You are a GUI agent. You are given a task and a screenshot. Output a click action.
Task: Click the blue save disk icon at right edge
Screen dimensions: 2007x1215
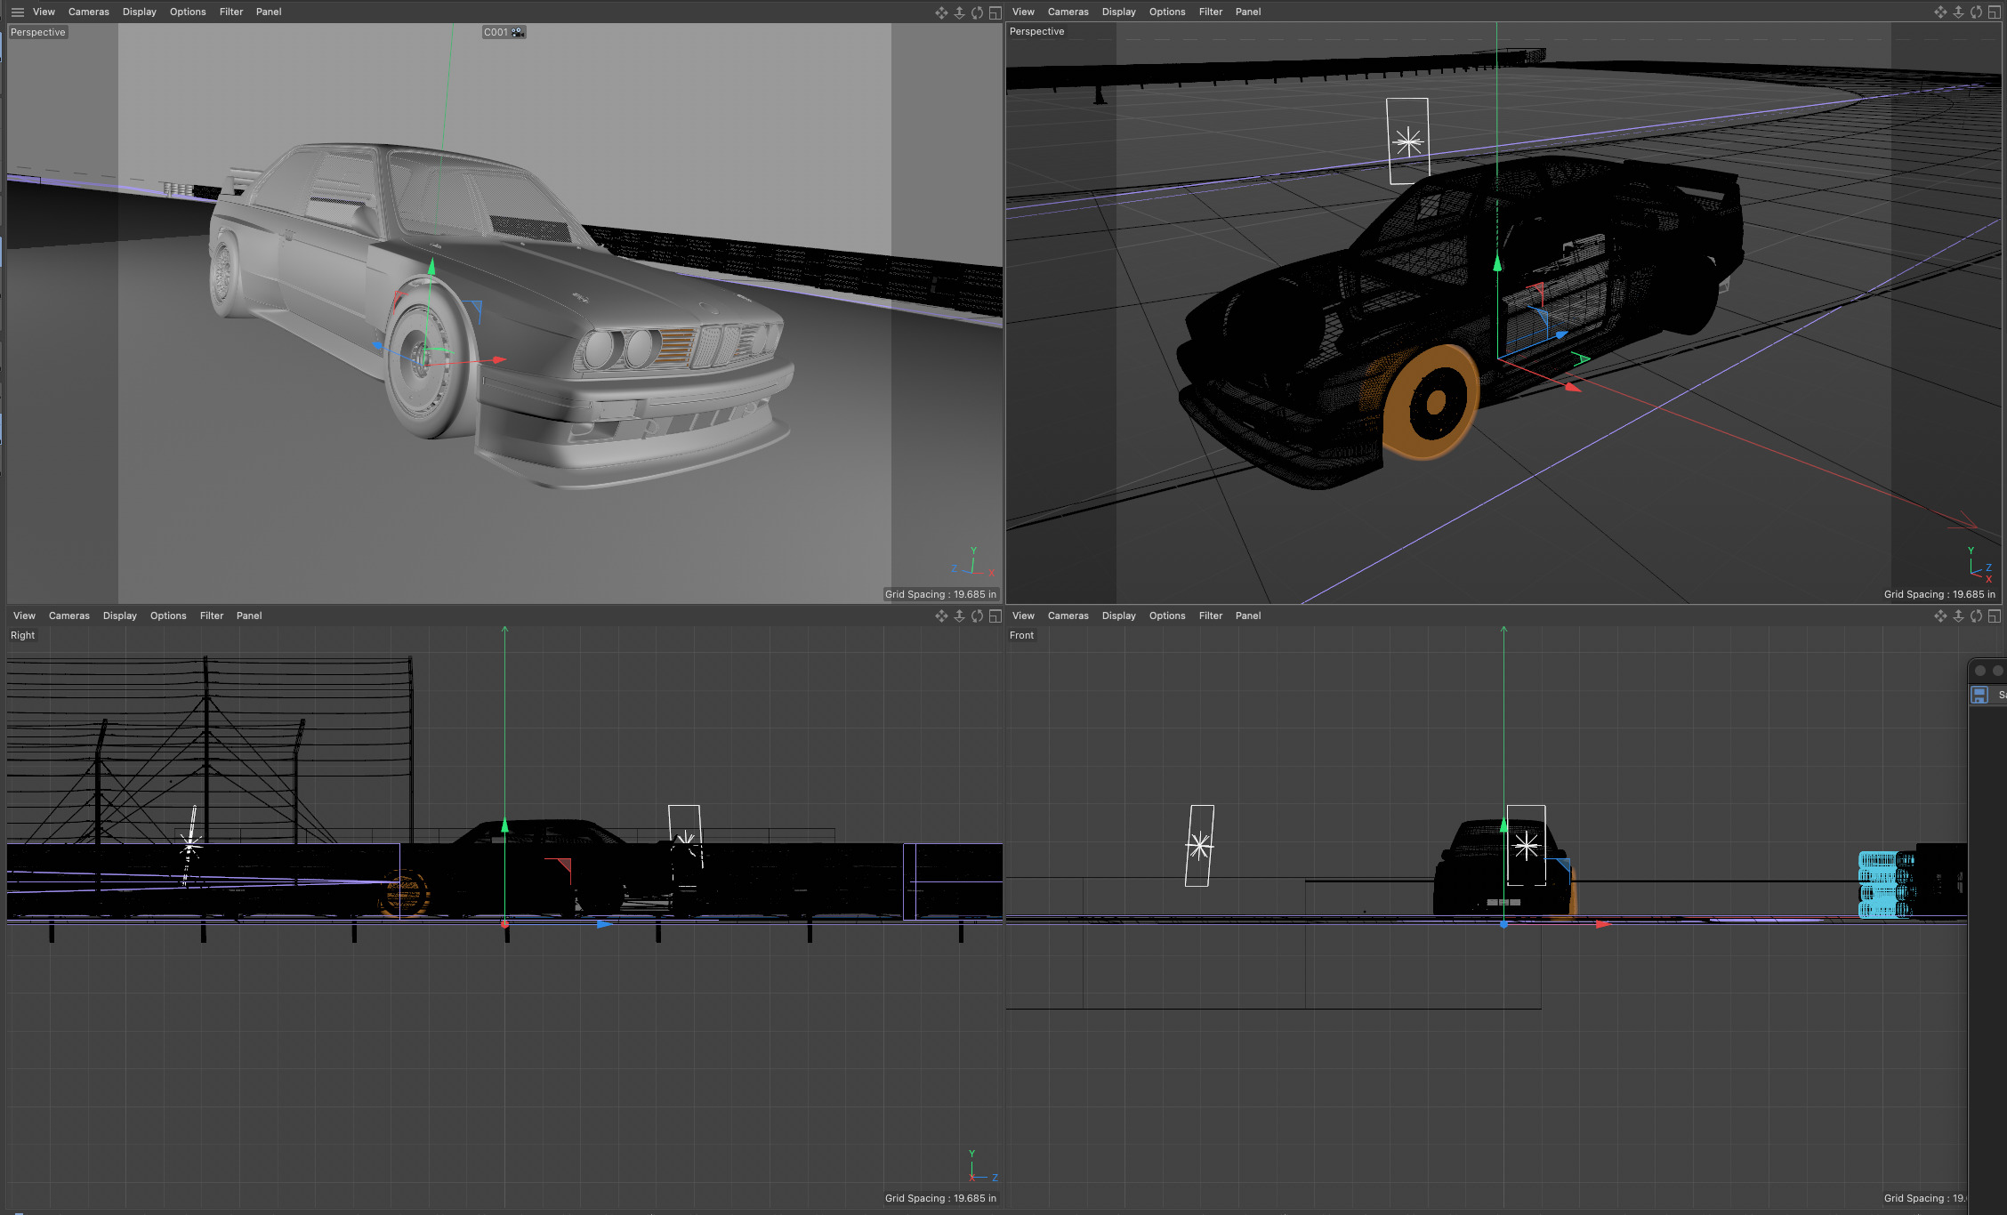1979,695
